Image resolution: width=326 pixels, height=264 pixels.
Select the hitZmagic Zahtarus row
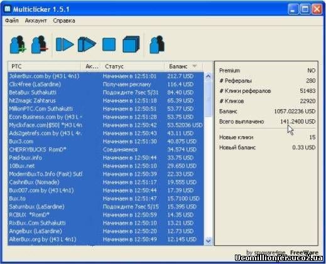coord(106,100)
